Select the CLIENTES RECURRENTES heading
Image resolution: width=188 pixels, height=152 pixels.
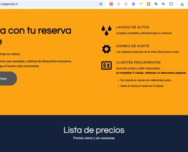138,62
